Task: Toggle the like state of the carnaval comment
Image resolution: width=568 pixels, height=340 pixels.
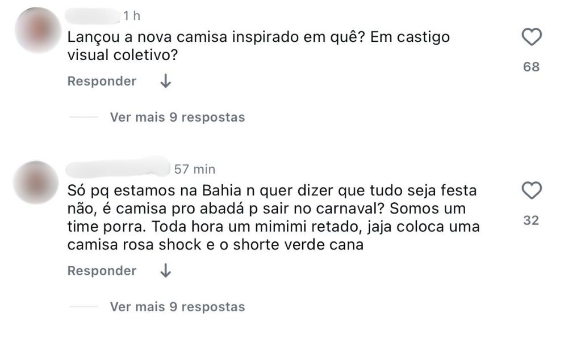Action: pos(530,192)
